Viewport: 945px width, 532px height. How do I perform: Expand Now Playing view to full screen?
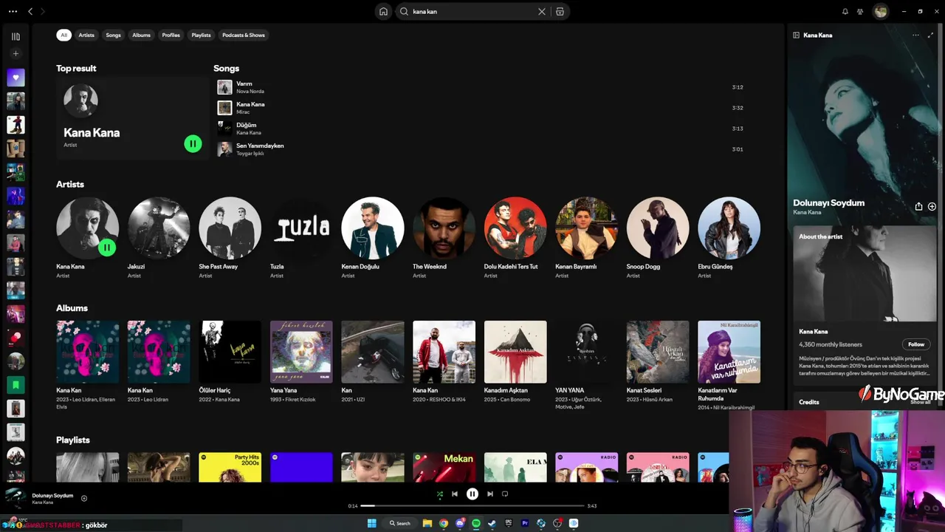point(930,35)
